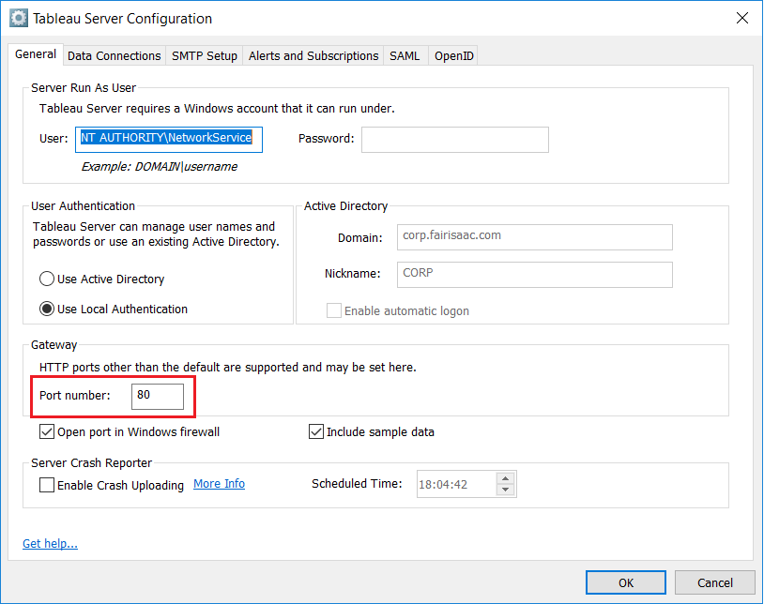Screen dimensions: 764x604
Task: Decrease Scheduled Time with down arrow
Action: click(x=506, y=491)
